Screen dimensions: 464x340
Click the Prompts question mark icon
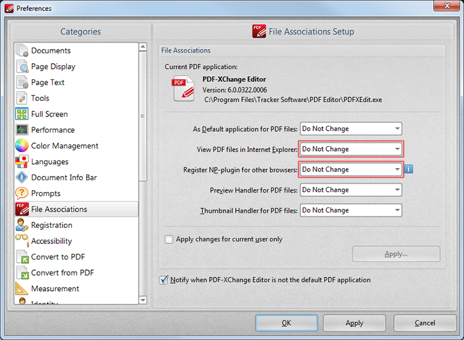(x=22, y=193)
